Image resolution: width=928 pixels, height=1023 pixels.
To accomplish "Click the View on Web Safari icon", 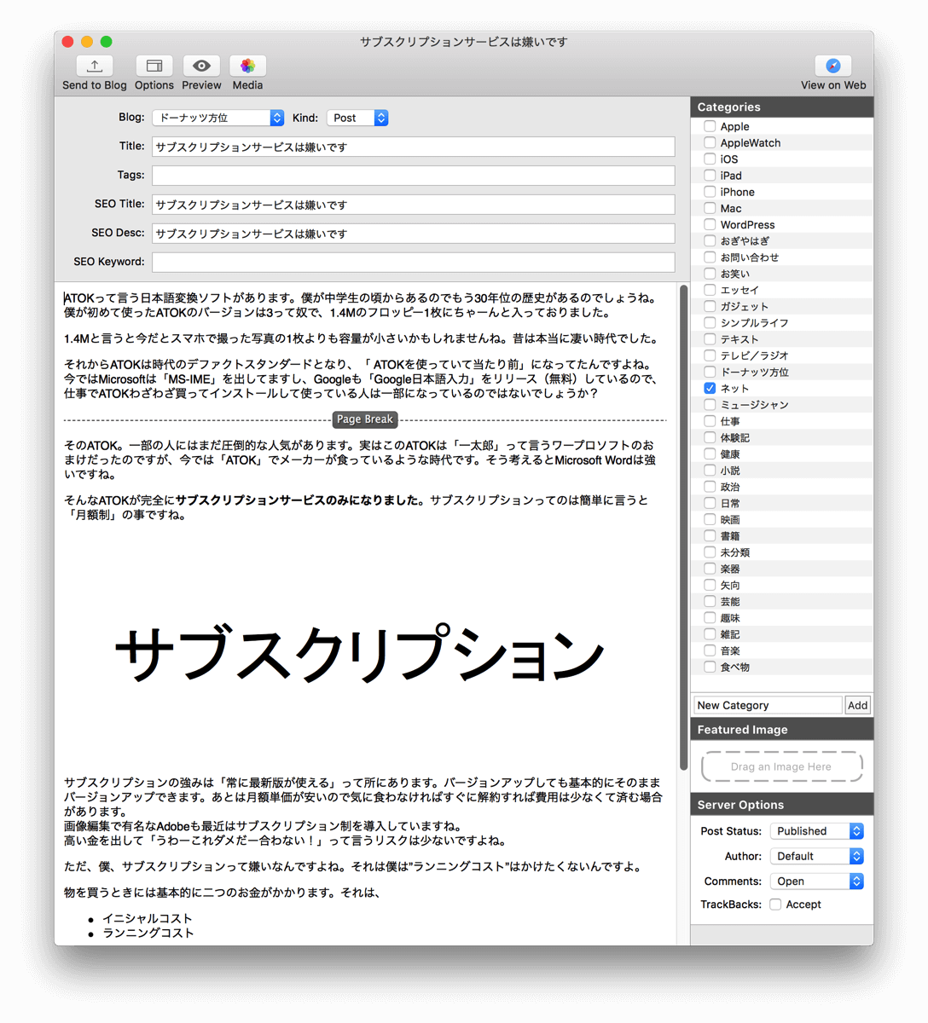I will 833,66.
